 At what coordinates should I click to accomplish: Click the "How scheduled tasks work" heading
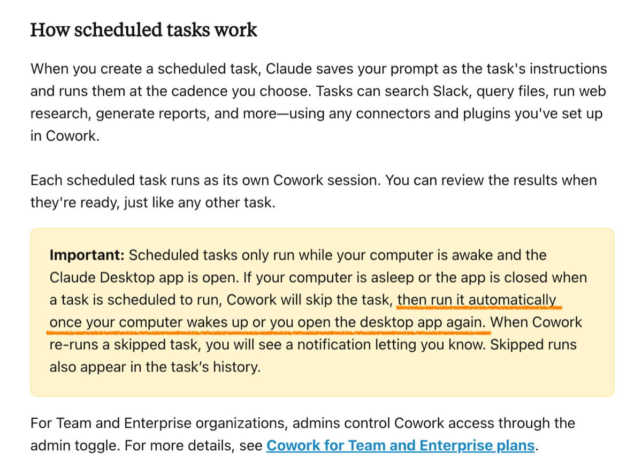pos(143,29)
